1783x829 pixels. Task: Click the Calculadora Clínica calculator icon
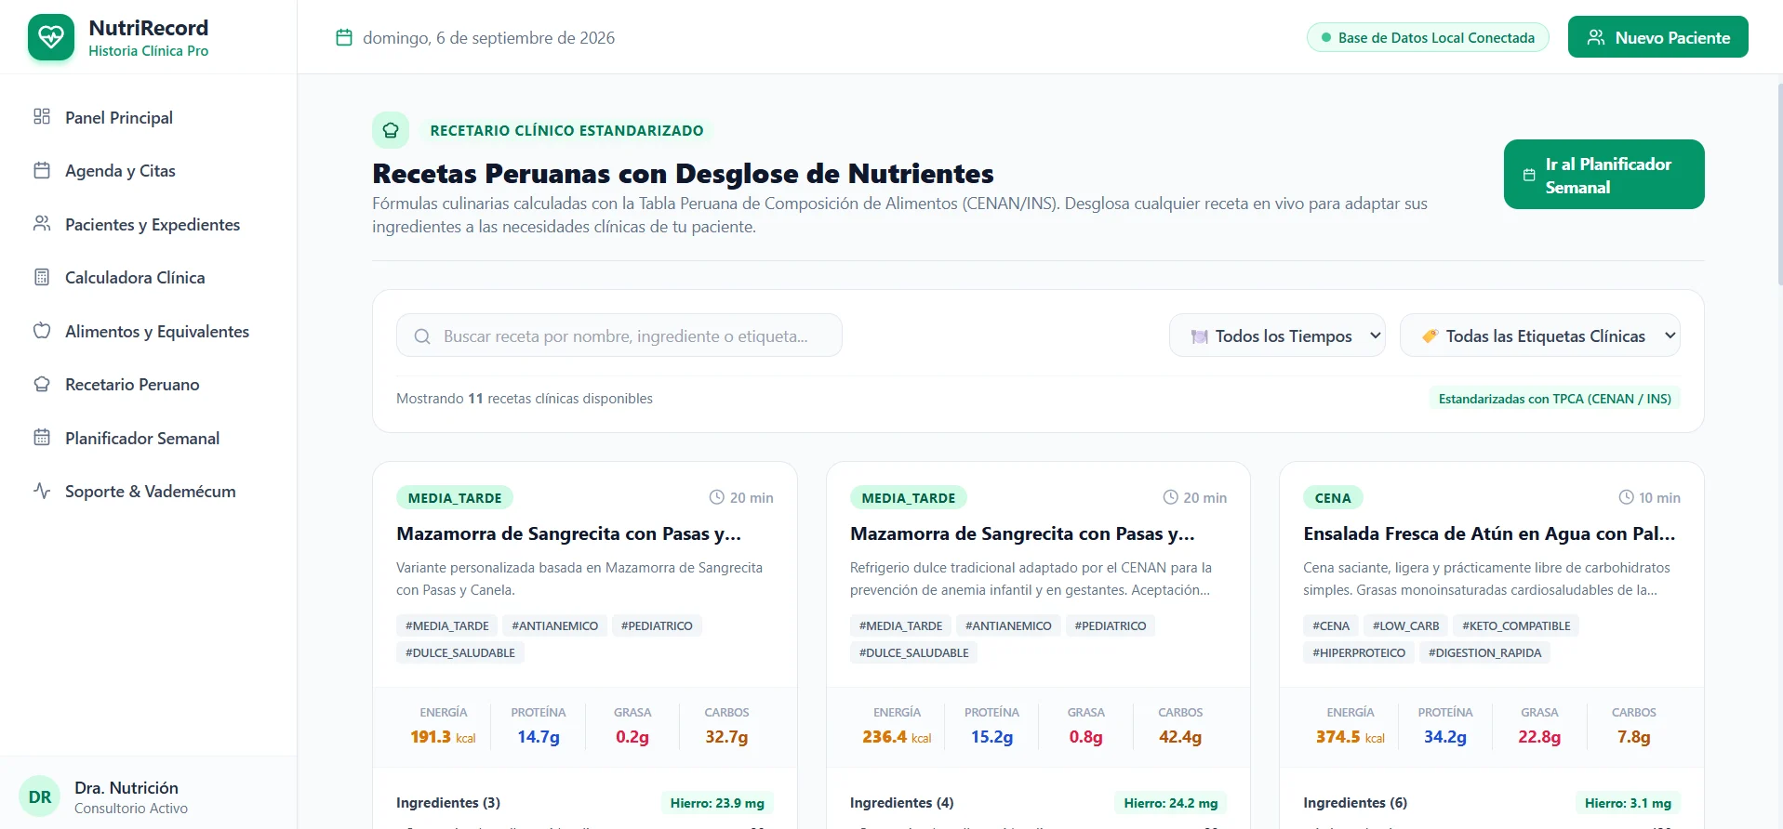click(42, 277)
